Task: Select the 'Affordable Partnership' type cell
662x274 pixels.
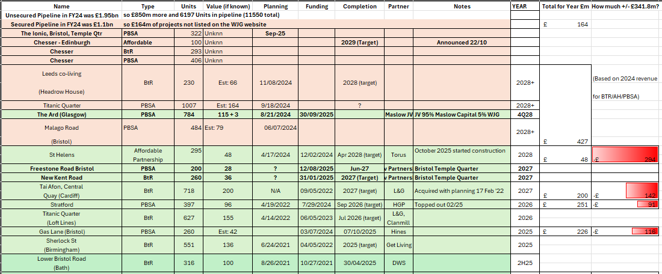Action: (148, 154)
